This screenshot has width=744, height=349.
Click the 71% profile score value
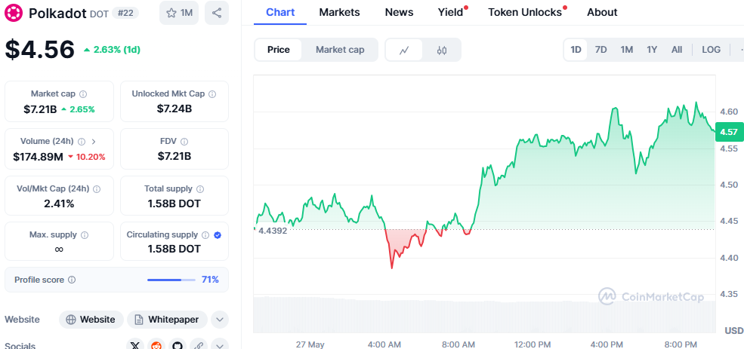pos(210,280)
